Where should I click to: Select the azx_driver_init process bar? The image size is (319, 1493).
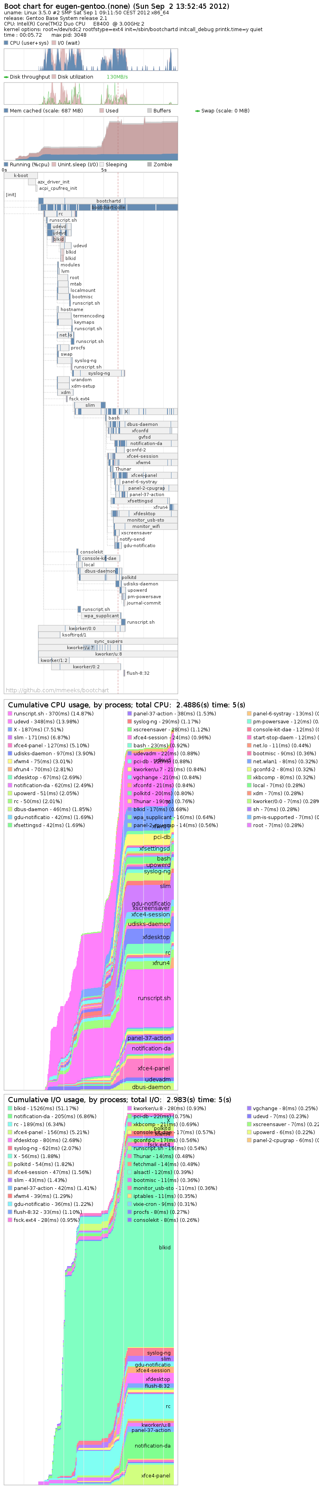click(x=32, y=181)
